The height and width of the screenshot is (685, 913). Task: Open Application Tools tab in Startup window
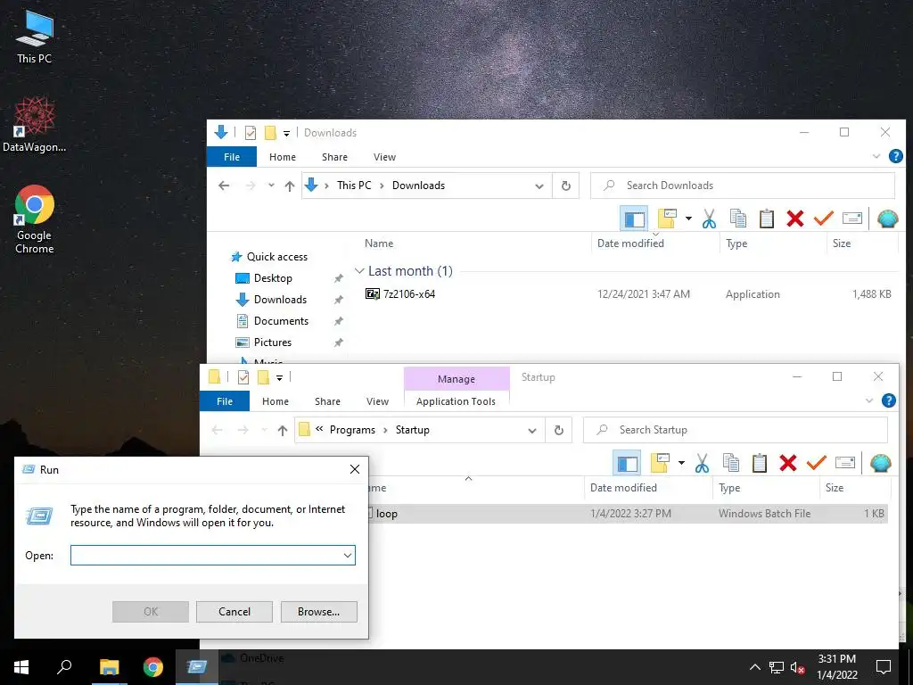pyautogui.click(x=456, y=401)
